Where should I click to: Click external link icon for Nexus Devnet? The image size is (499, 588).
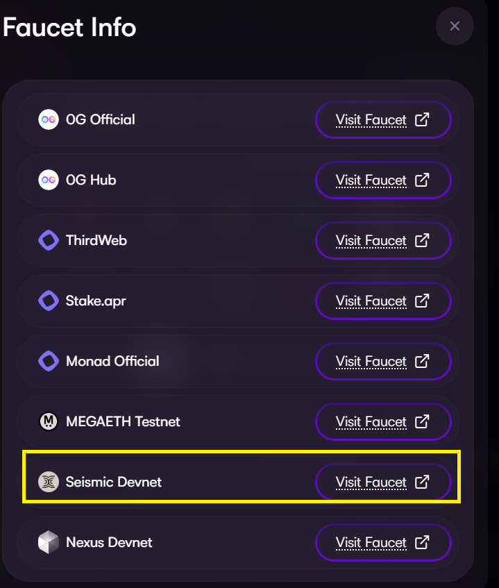click(x=422, y=542)
